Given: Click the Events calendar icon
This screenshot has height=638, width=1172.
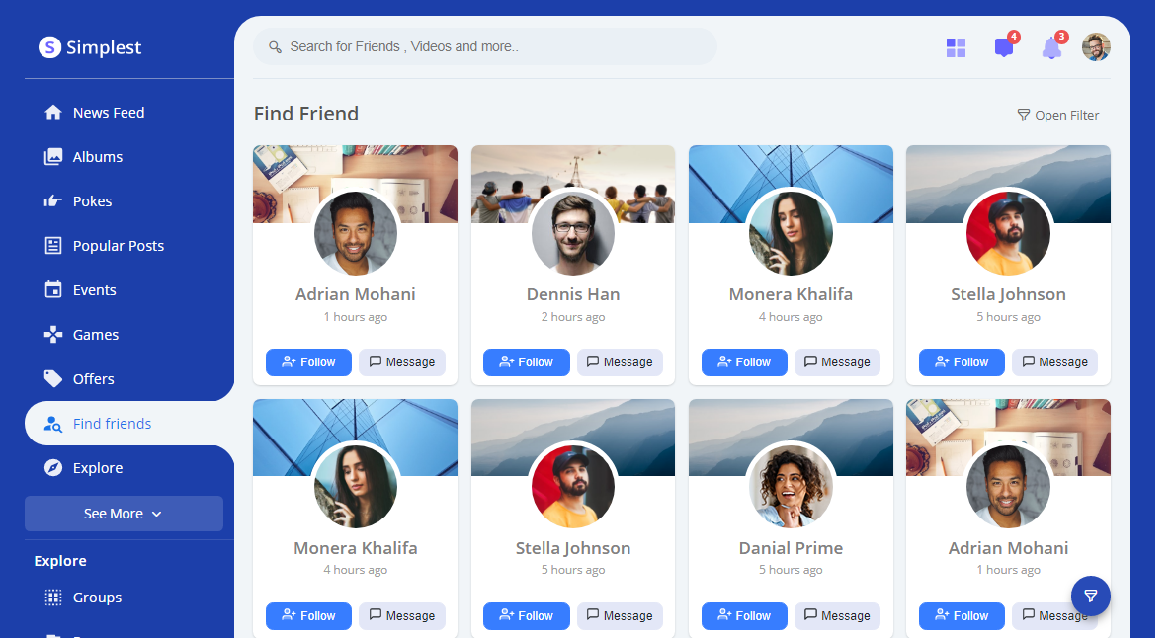Looking at the screenshot, I should pos(53,290).
